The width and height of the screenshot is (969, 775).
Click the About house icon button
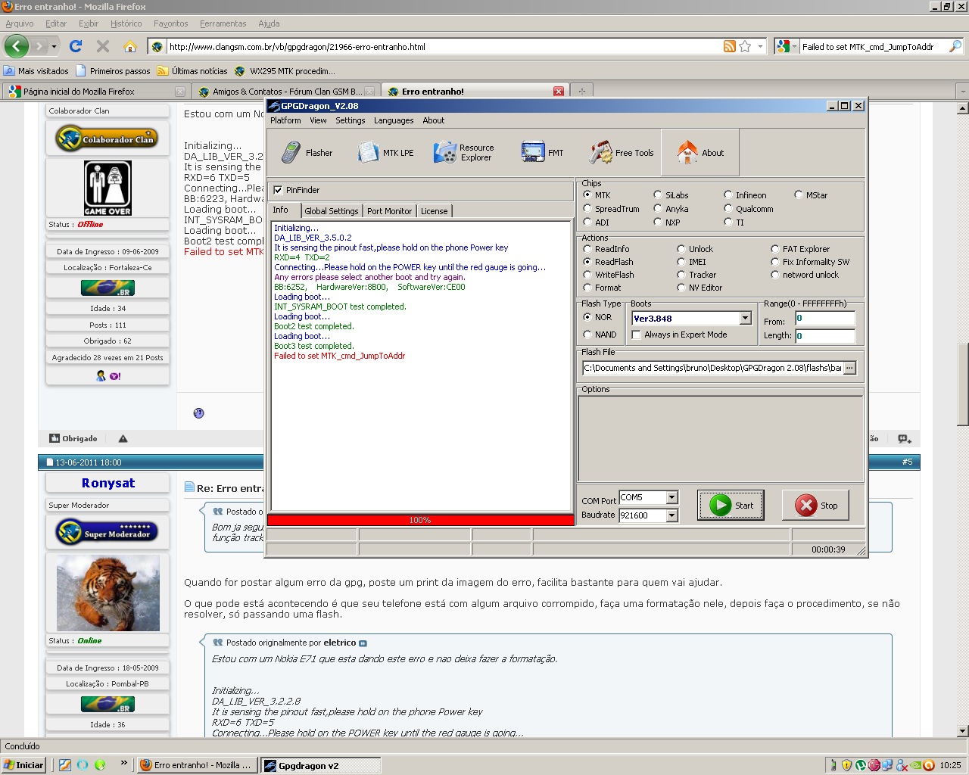pyautogui.click(x=700, y=153)
